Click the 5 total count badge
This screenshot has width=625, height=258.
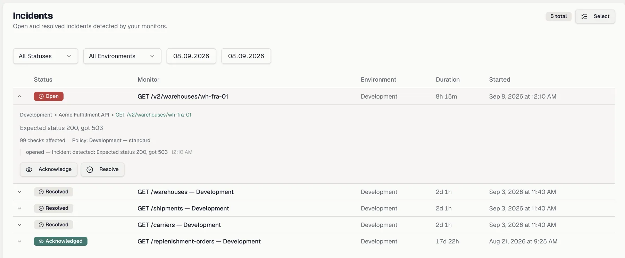[x=558, y=16]
